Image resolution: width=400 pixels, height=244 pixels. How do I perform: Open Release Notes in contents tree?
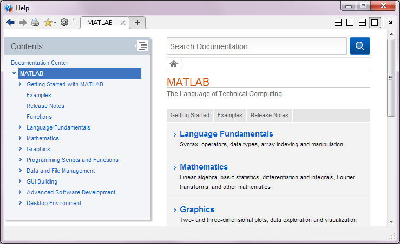tap(45, 106)
